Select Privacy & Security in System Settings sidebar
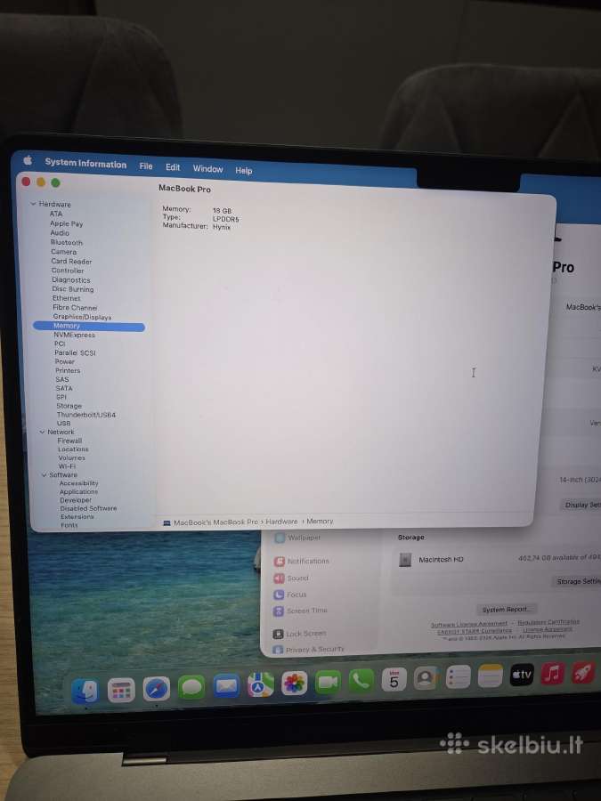601x801 pixels. click(309, 650)
